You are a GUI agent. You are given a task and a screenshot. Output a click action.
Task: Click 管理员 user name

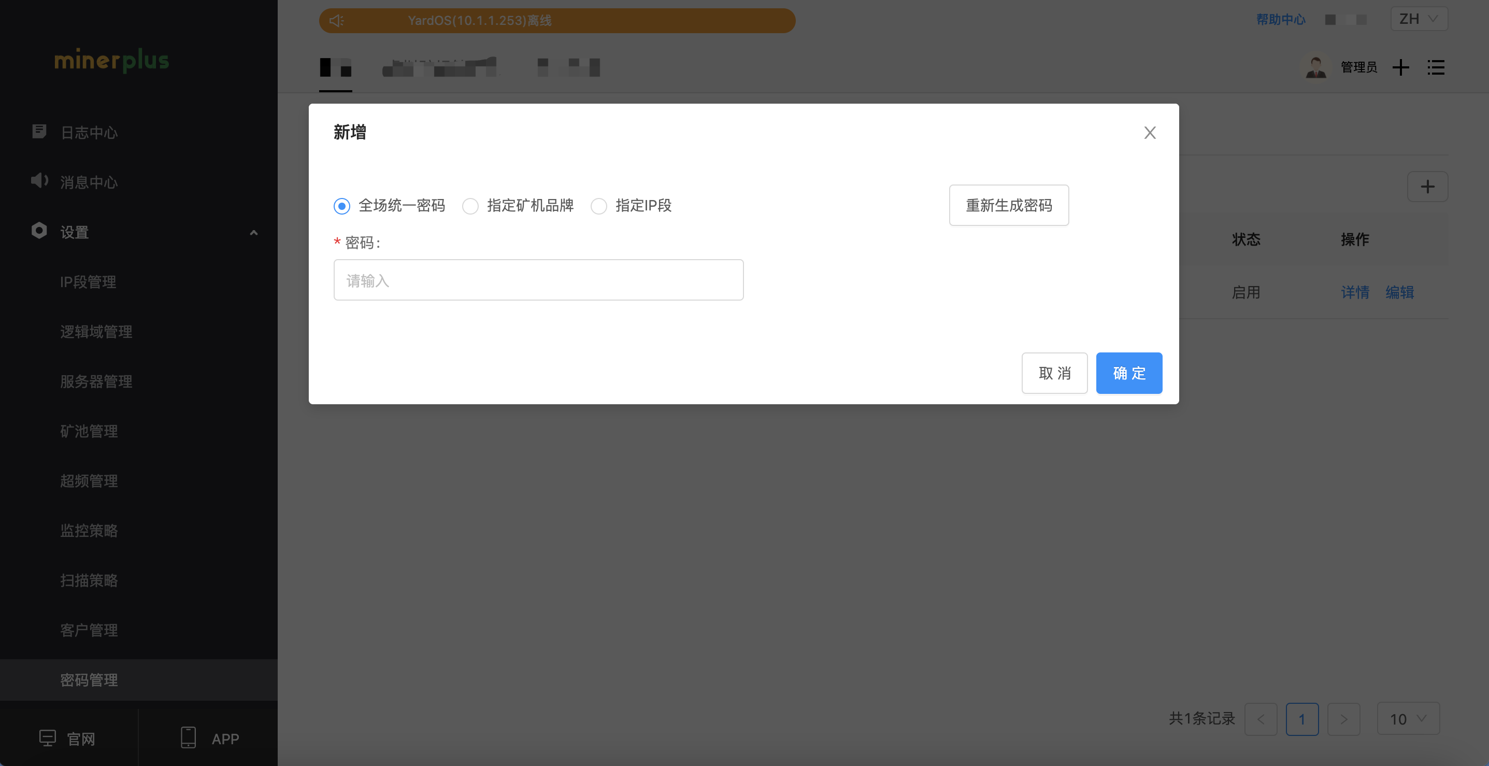pos(1358,68)
